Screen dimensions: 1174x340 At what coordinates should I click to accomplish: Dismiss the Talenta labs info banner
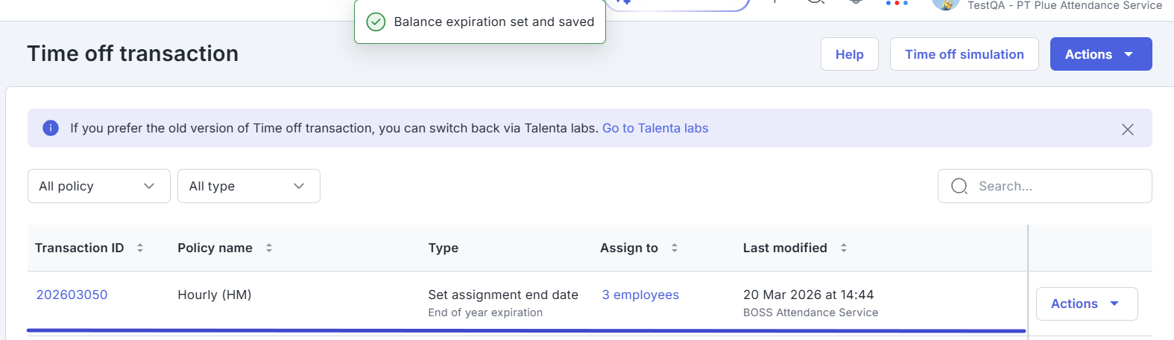pos(1127,129)
